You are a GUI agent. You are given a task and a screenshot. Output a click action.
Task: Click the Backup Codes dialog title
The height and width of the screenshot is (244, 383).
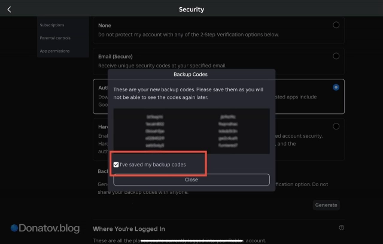[191, 76]
